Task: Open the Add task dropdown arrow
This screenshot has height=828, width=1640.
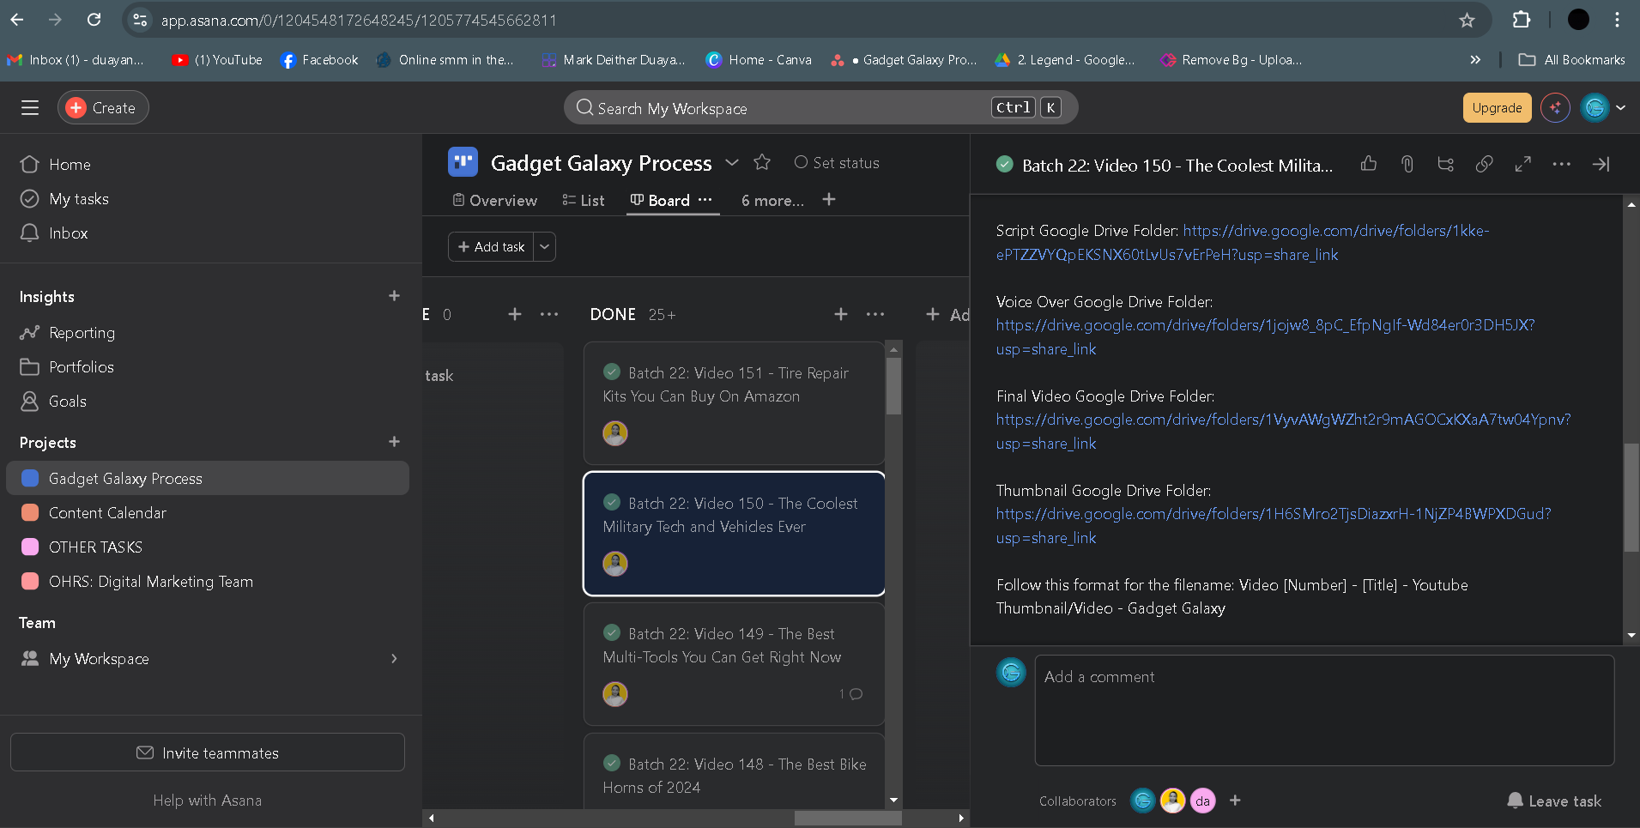Action: (x=544, y=247)
